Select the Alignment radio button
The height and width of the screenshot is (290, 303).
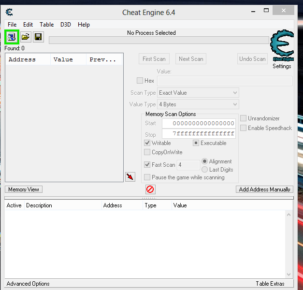[204, 161]
